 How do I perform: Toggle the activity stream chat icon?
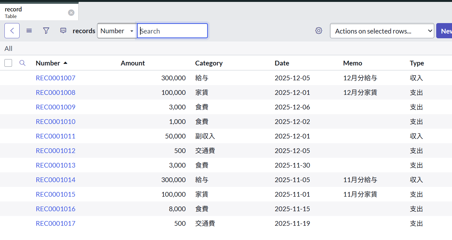63,31
